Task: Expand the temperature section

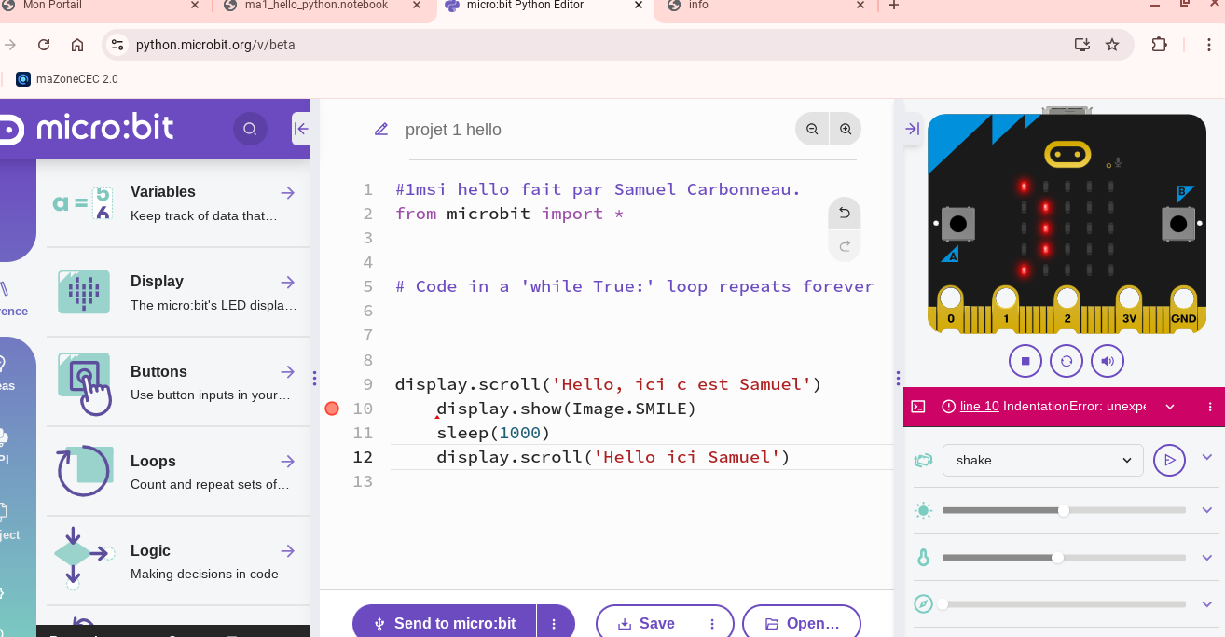Action: pos(1207,557)
